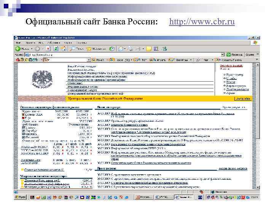The width and height of the screenshot is (274, 206).
Task: Open the Пресс-релизы archive link at right
Action: point(233,169)
